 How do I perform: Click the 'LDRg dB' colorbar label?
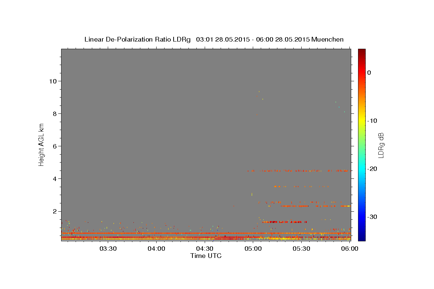pos(380,145)
